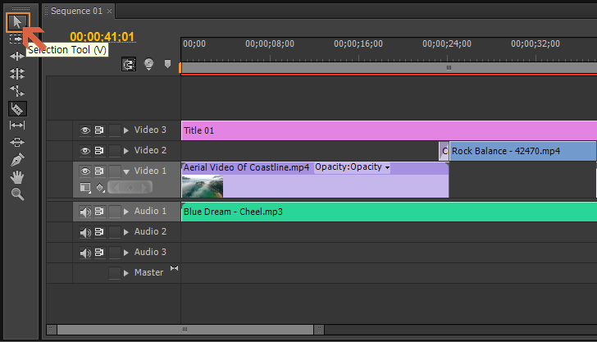This screenshot has width=597, height=342.
Task: Add keyframe using Video 1 diamond button
Action: pos(130,187)
